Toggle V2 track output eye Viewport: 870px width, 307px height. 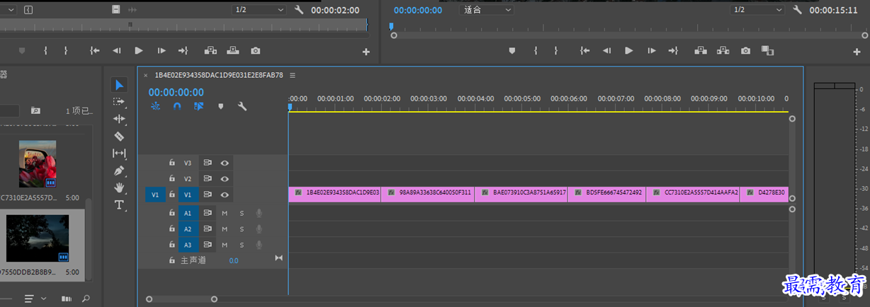225,179
